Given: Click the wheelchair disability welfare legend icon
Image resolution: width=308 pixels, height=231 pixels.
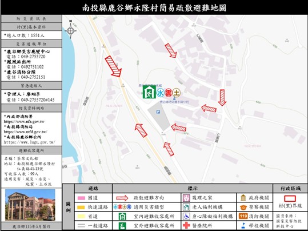Looking at the screenshot, I should click(x=186, y=216).
